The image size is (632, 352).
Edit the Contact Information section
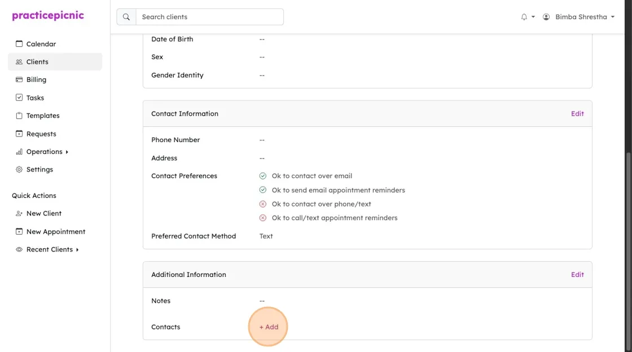click(577, 113)
